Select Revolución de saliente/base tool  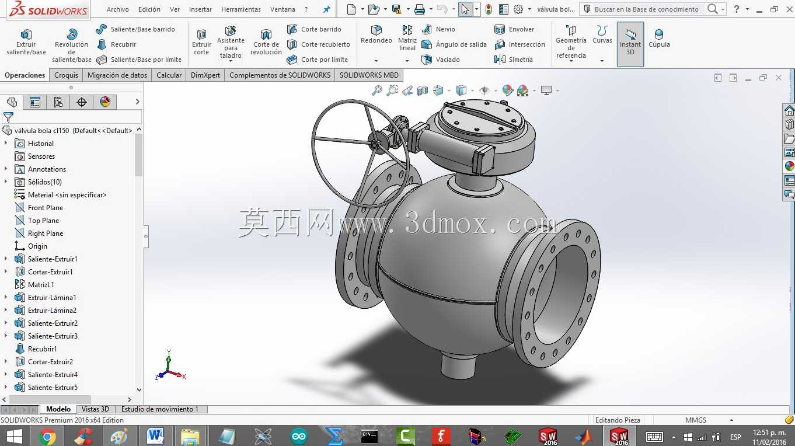point(71,46)
